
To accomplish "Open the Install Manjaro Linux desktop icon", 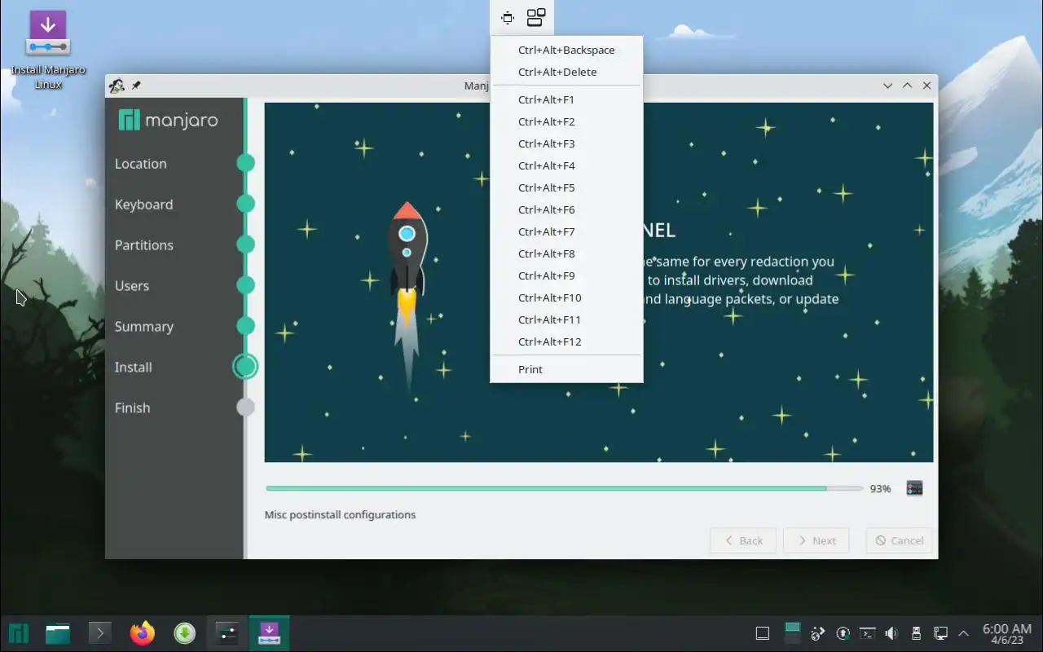I will 48,49.
